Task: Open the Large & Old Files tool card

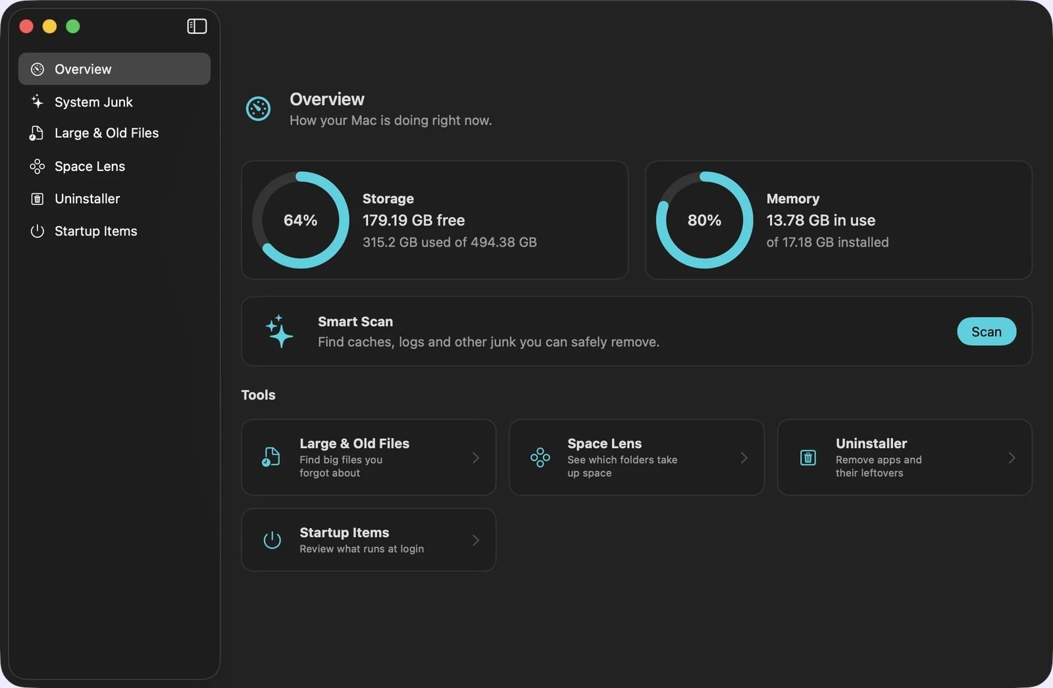Action: pyautogui.click(x=369, y=457)
